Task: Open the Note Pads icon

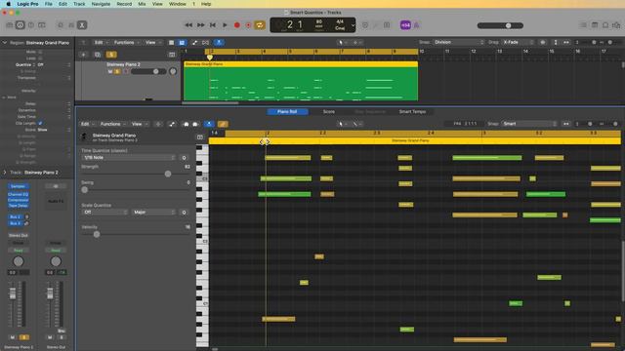Action: (x=595, y=25)
